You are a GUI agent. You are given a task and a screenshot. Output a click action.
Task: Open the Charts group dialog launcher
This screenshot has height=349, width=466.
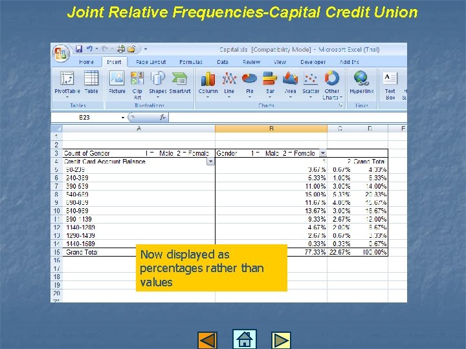tap(341, 105)
